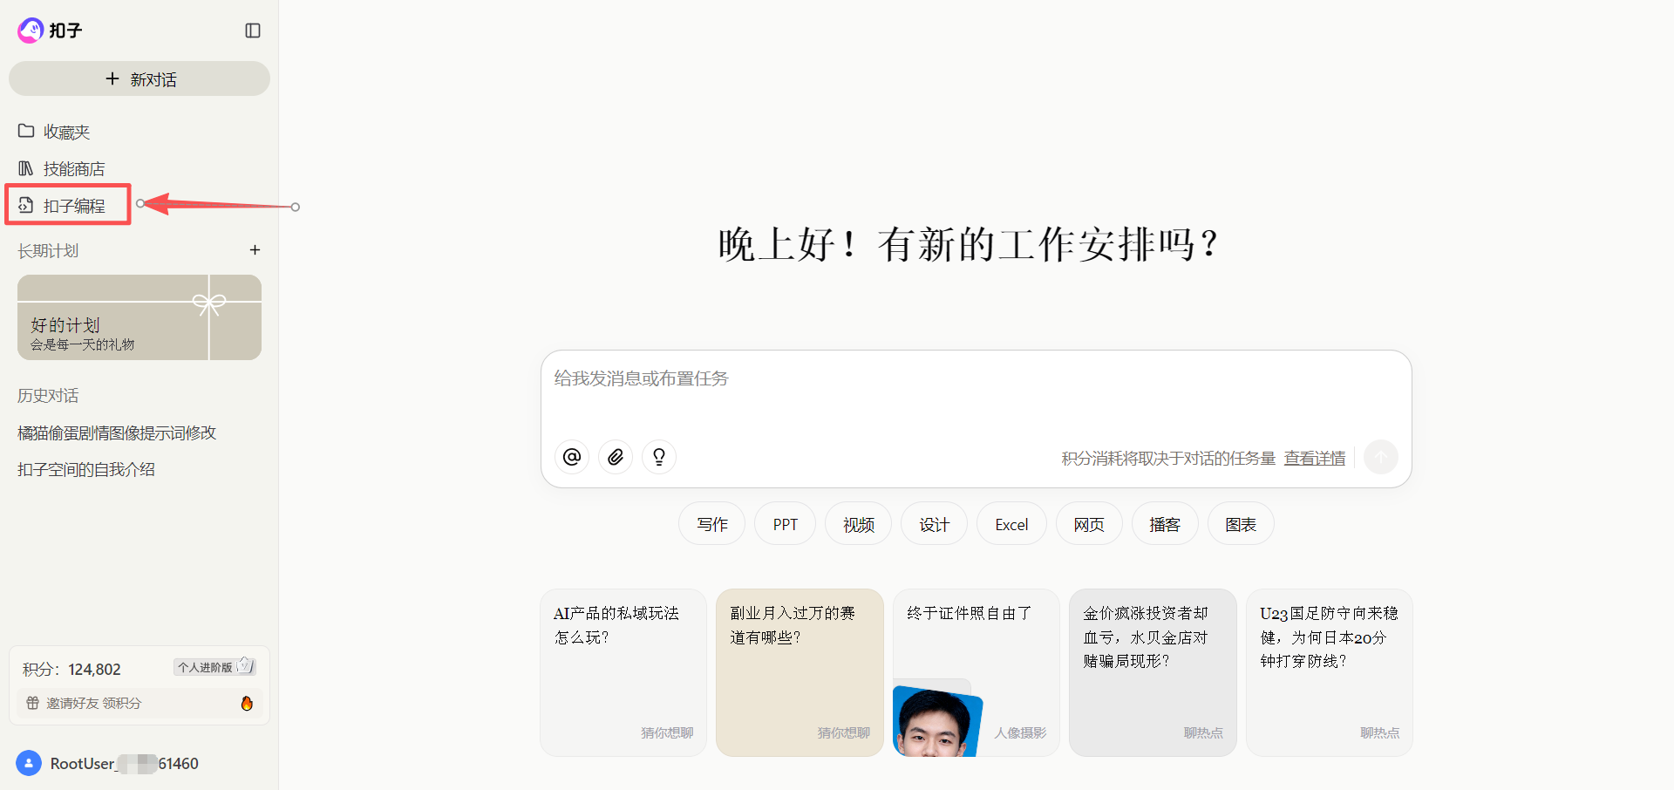This screenshot has width=1674, height=790.
Task: Open 查看详情 next to the points notice
Action: coord(1314,457)
